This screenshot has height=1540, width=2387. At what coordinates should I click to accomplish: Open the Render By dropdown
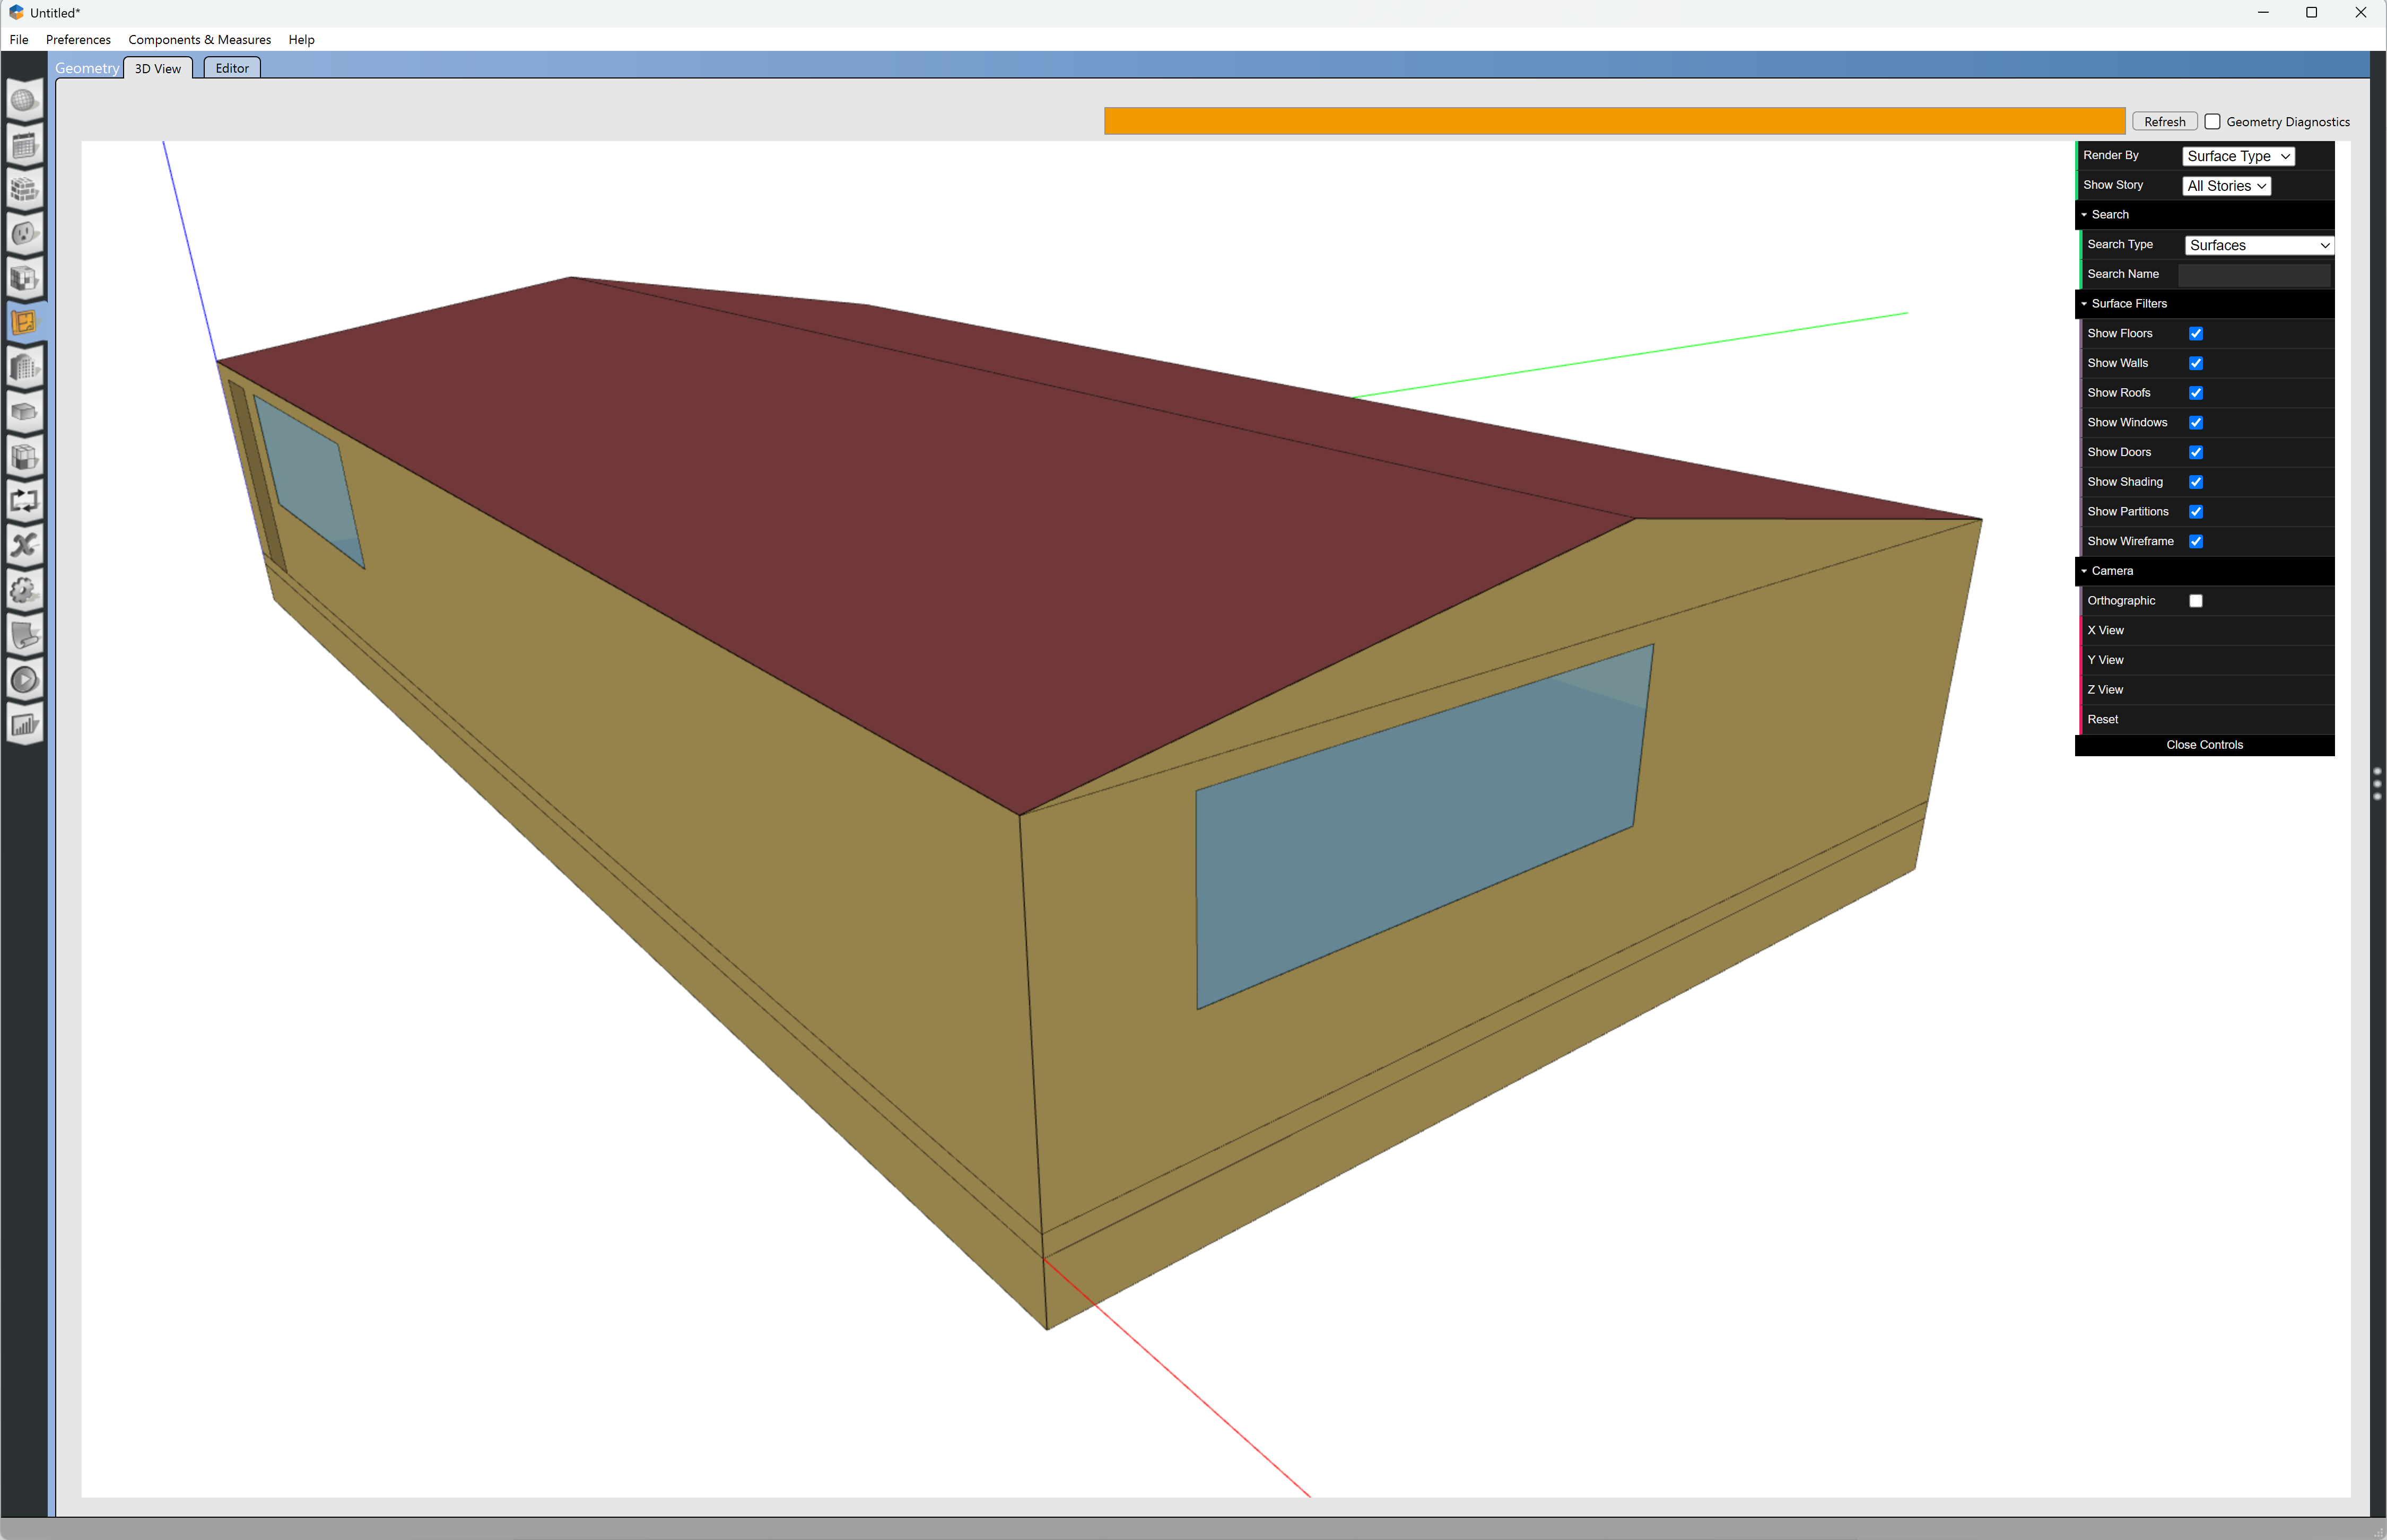(2237, 156)
